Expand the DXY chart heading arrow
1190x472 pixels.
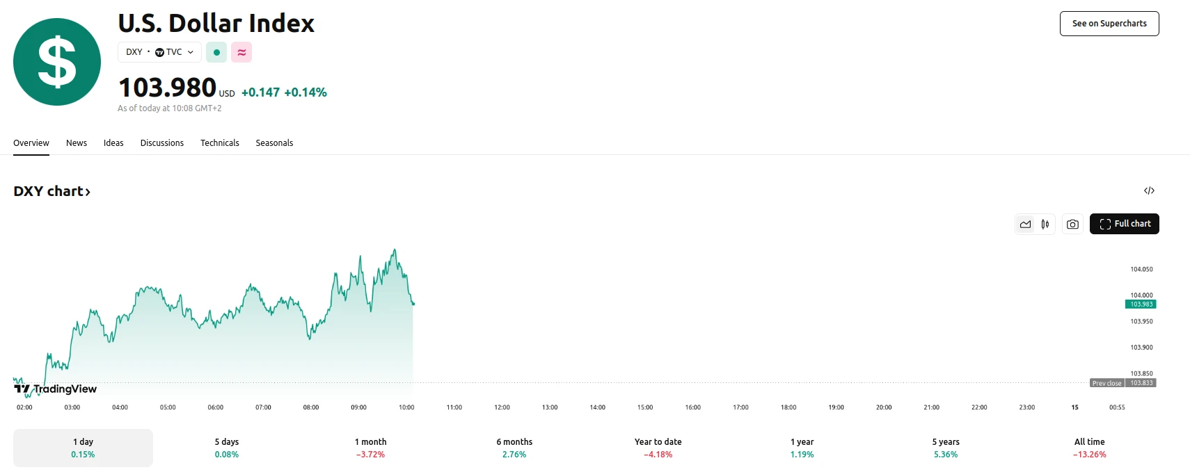coord(88,191)
